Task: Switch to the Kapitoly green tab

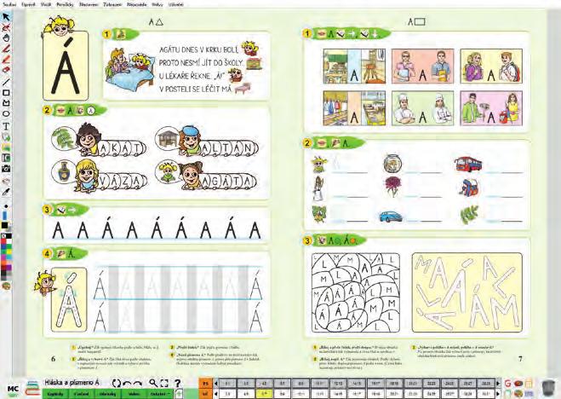Action: 55,394
